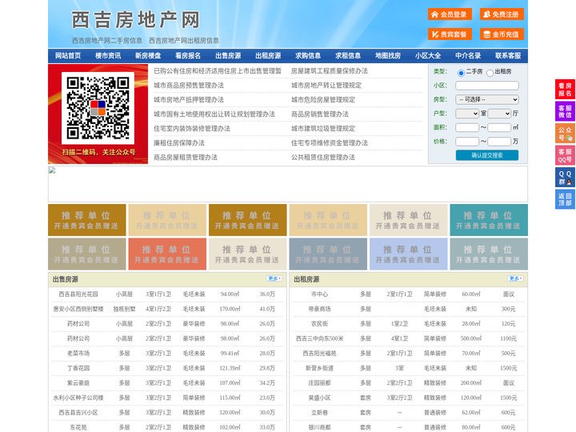The image size is (576, 432).
Task: Click the orange-red 推荐单位 ad tile
Action: (x=167, y=254)
